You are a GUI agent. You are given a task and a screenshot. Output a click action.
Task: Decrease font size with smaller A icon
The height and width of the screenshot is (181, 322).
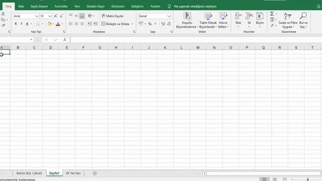pyautogui.click(x=61, y=16)
